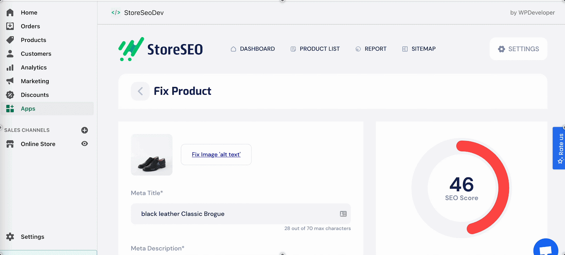Click the gear icon in SETTINGS button
565x255 pixels.
click(x=501, y=49)
